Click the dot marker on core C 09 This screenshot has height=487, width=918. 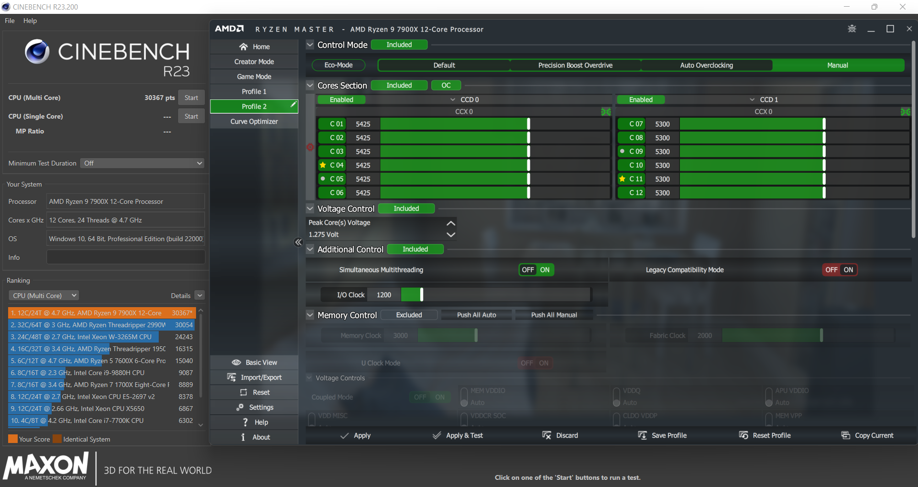[x=623, y=151]
